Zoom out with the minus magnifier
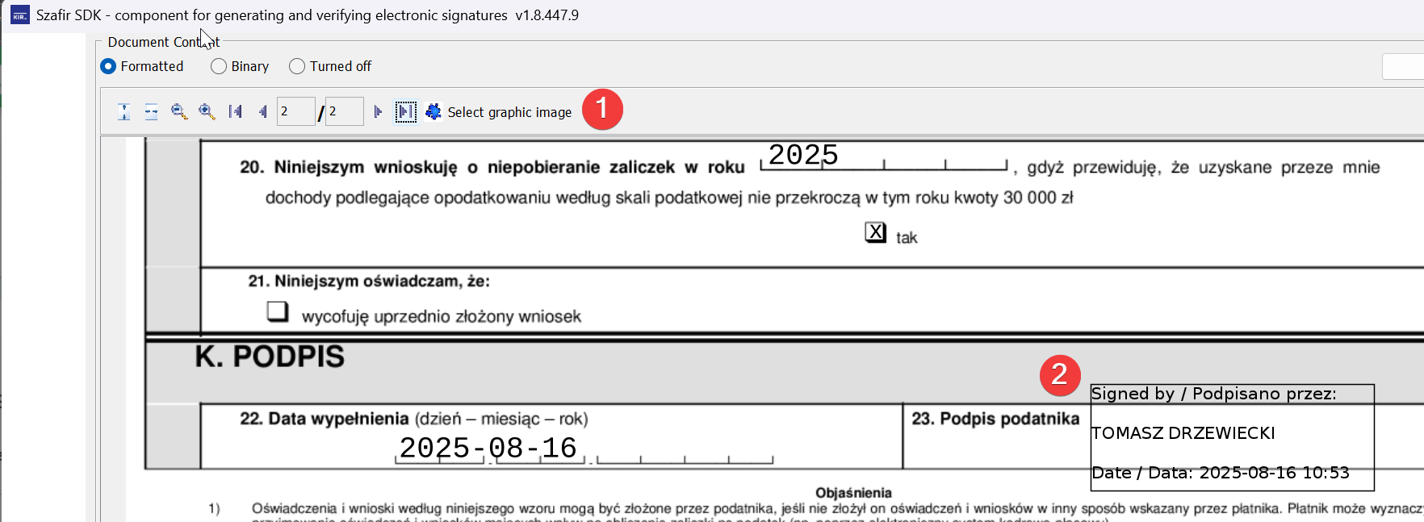This screenshot has width=1424, height=522. [179, 112]
